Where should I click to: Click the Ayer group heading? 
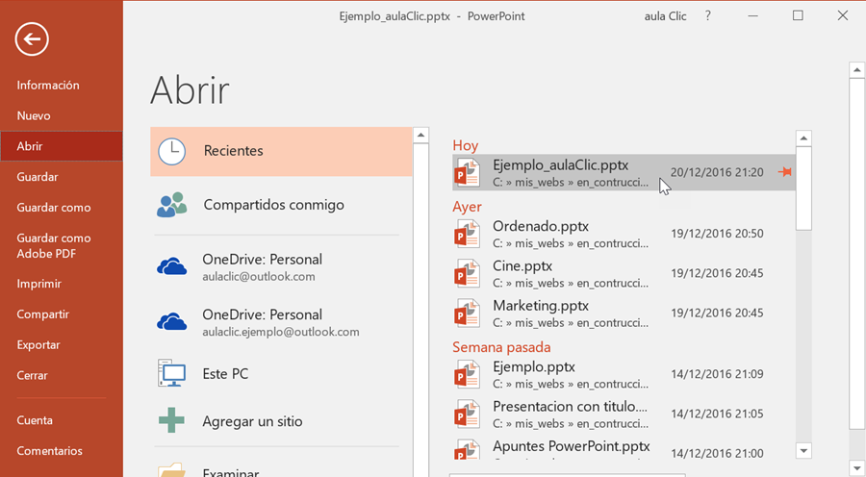467,207
